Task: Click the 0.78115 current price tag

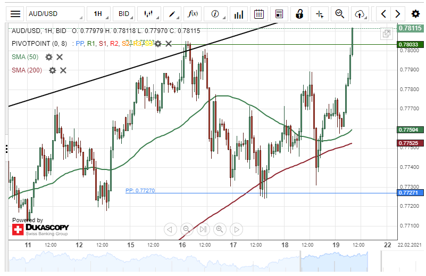Action: [410, 28]
